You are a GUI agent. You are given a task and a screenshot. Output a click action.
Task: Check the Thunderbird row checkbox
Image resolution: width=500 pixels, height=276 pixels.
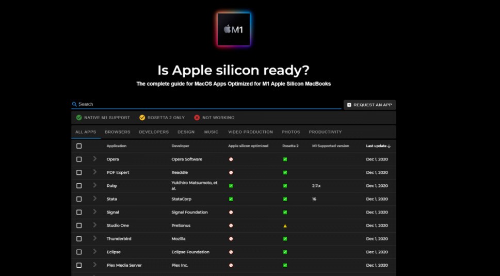[79, 239]
